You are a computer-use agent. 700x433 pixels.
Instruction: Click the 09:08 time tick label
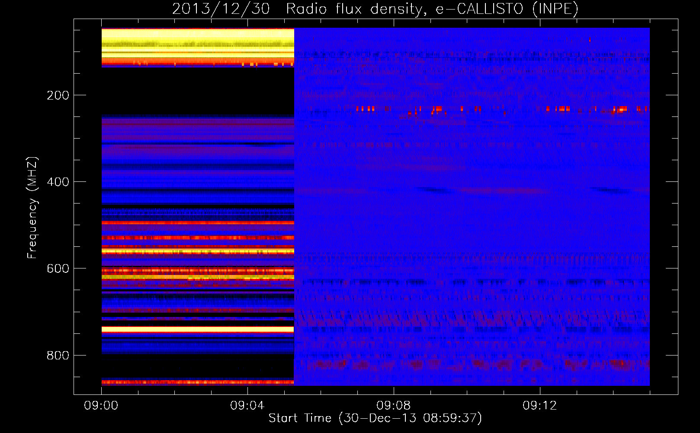394,406
